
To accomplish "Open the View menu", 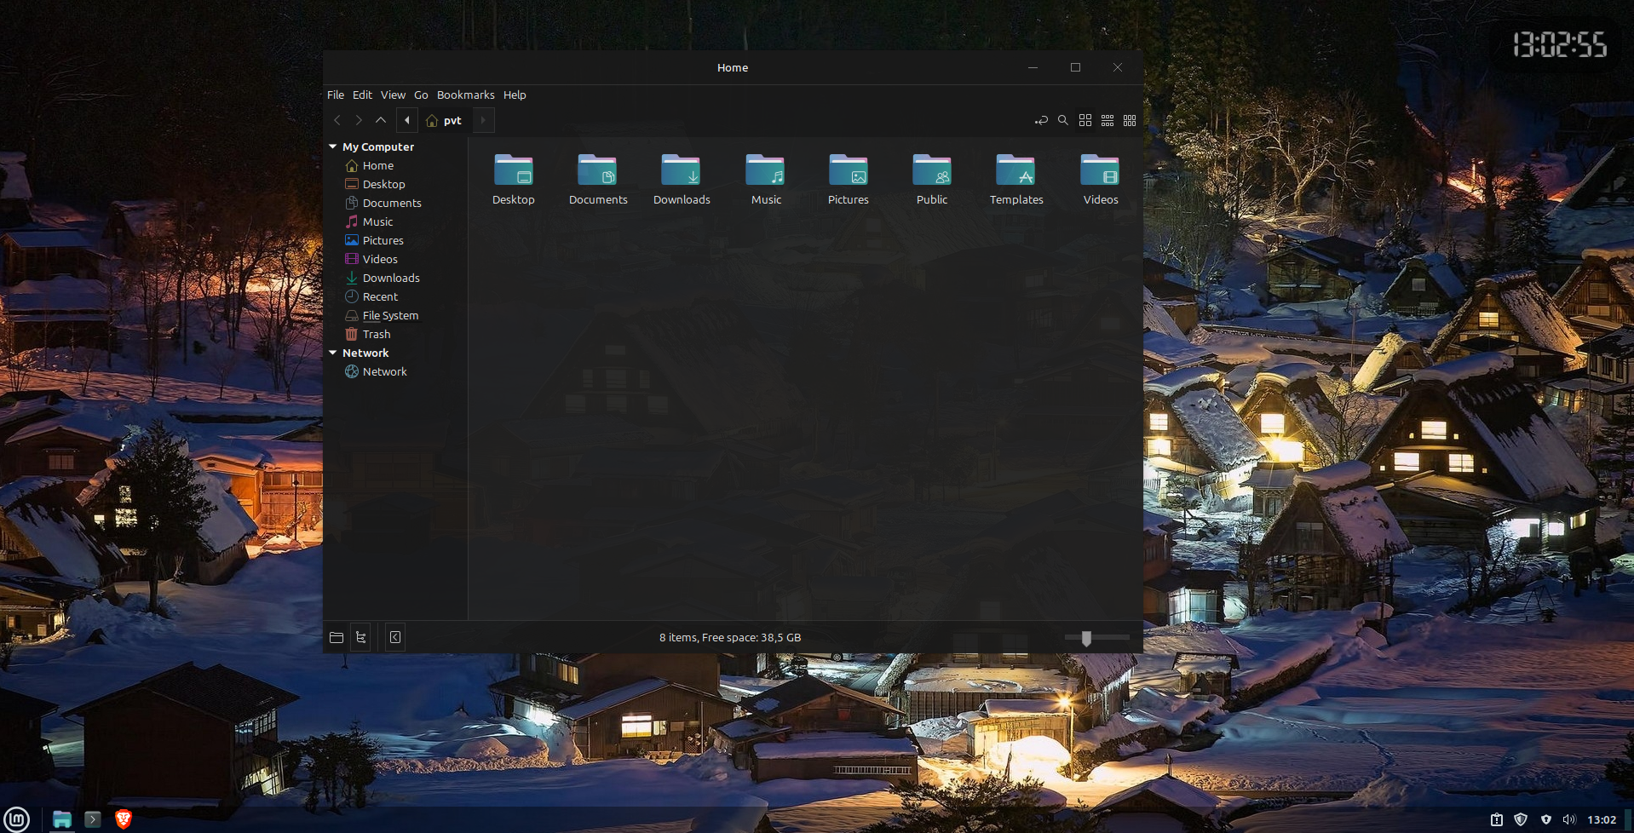I will 393,95.
